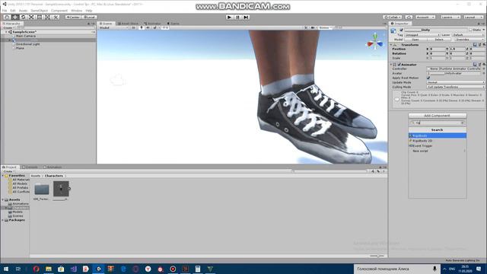Click the model Select button

[439, 40]
